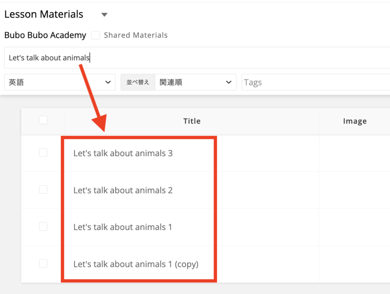Expand the Lesson Materials dropdown triangle
Viewport: 390px width, 294px height.
[104, 15]
